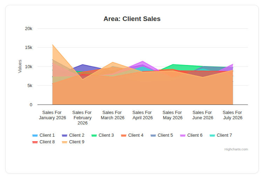Click Client 6 purple point in July
Screen dimensions: 264x179
tap(233, 64)
